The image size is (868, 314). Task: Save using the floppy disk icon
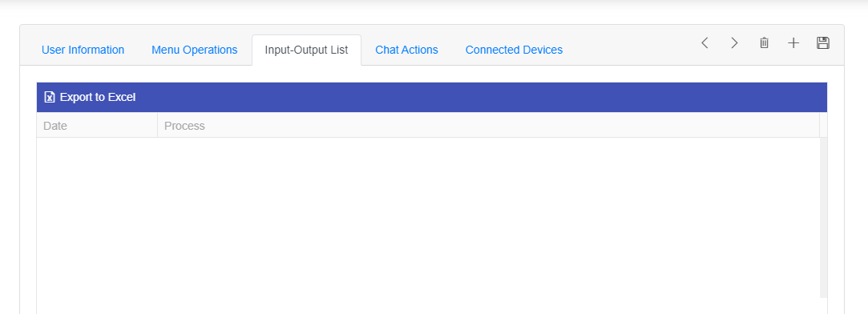(823, 43)
